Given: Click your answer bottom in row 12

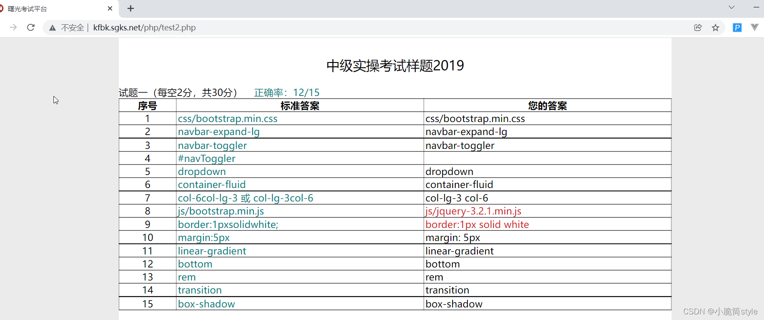Looking at the screenshot, I should pos(442,264).
